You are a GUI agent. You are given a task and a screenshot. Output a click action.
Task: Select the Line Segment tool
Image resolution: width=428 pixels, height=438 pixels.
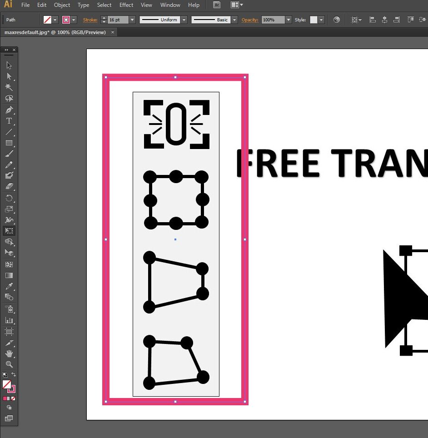(x=9, y=132)
